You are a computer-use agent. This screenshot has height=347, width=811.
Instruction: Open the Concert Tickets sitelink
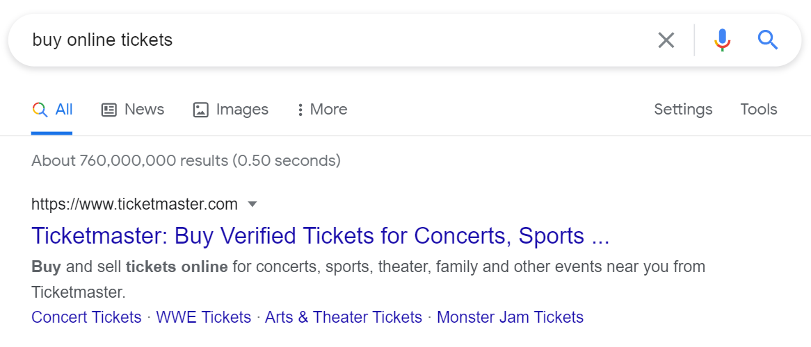pos(86,317)
